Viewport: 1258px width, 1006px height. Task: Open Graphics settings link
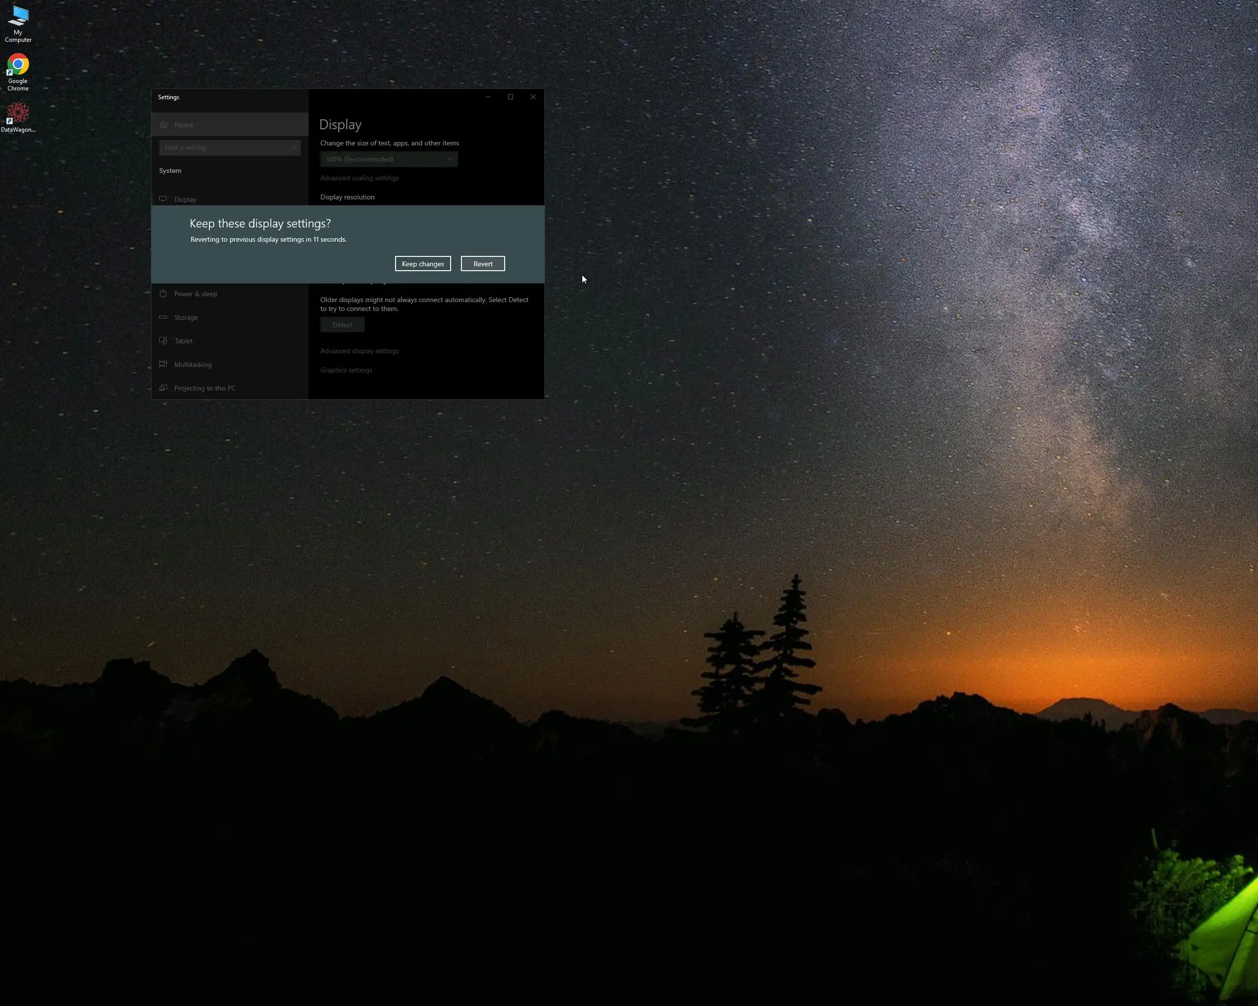coord(346,370)
